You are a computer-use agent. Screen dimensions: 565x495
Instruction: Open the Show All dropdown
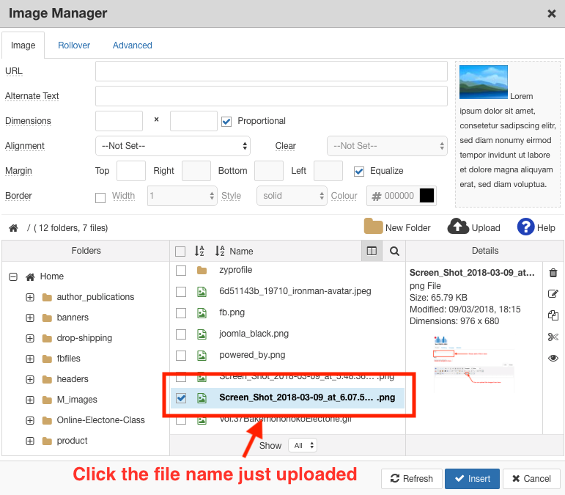point(303,445)
